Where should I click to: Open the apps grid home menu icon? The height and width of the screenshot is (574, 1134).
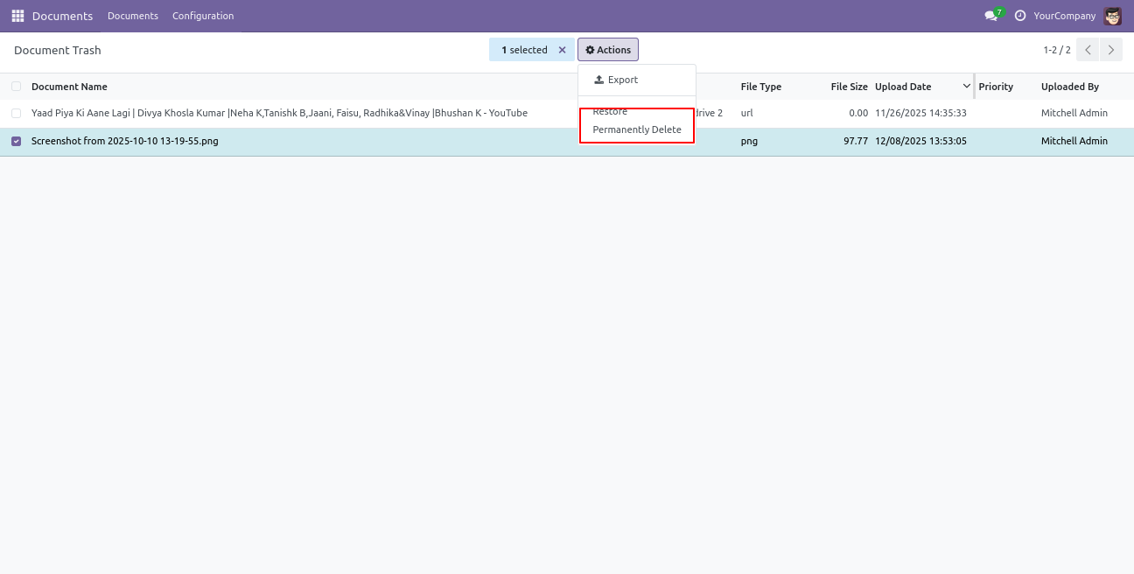17,16
